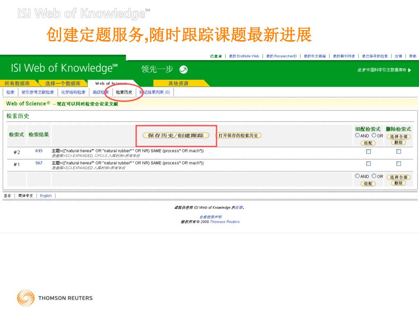
Task: Click the 检索历史 section heading
Action: [x=18, y=116]
